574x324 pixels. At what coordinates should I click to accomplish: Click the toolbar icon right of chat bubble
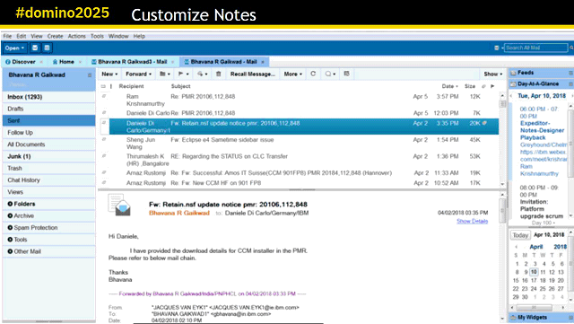pos(347,74)
